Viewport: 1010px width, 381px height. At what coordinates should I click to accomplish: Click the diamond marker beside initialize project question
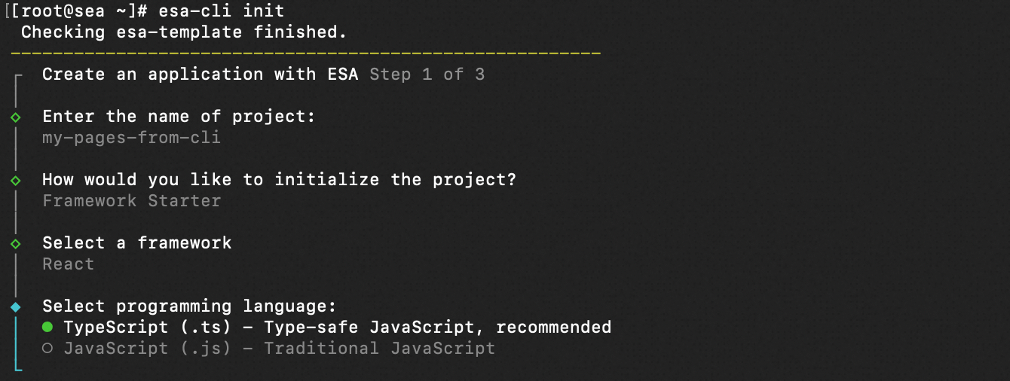(16, 181)
